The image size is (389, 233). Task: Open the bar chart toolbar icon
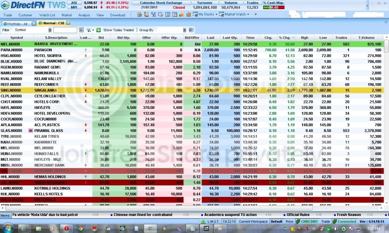[189, 14]
